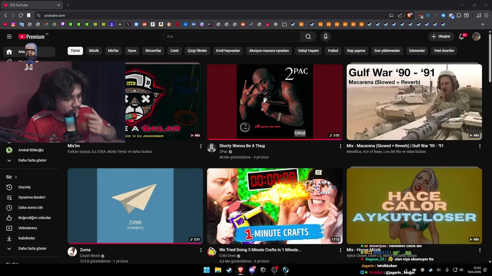Click the browser bookmark page icon
Viewport: 492px width, 276px height.
pos(28,15)
